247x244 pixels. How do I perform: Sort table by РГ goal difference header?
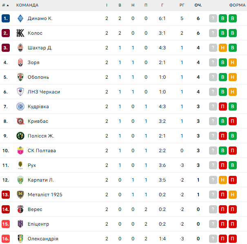coord(182,5)
